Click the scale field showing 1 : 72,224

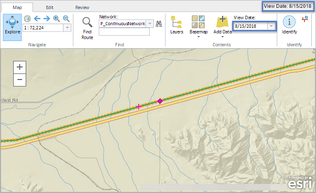(x=43, y=28)
